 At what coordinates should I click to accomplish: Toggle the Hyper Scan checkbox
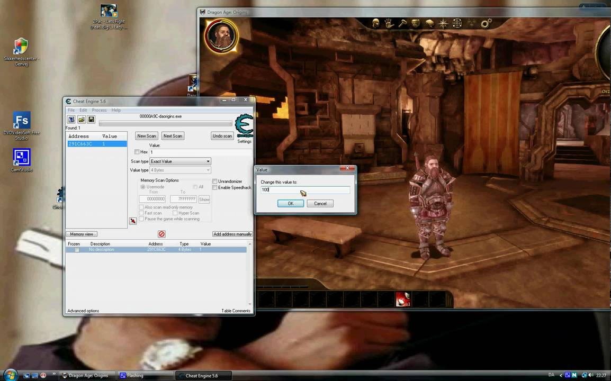click(x=175, y=213)
